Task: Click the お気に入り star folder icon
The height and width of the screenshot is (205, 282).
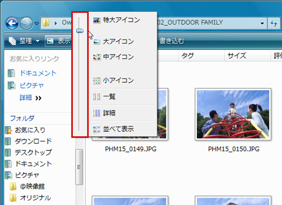Action: pyautogui.click(x=8, y=130)
